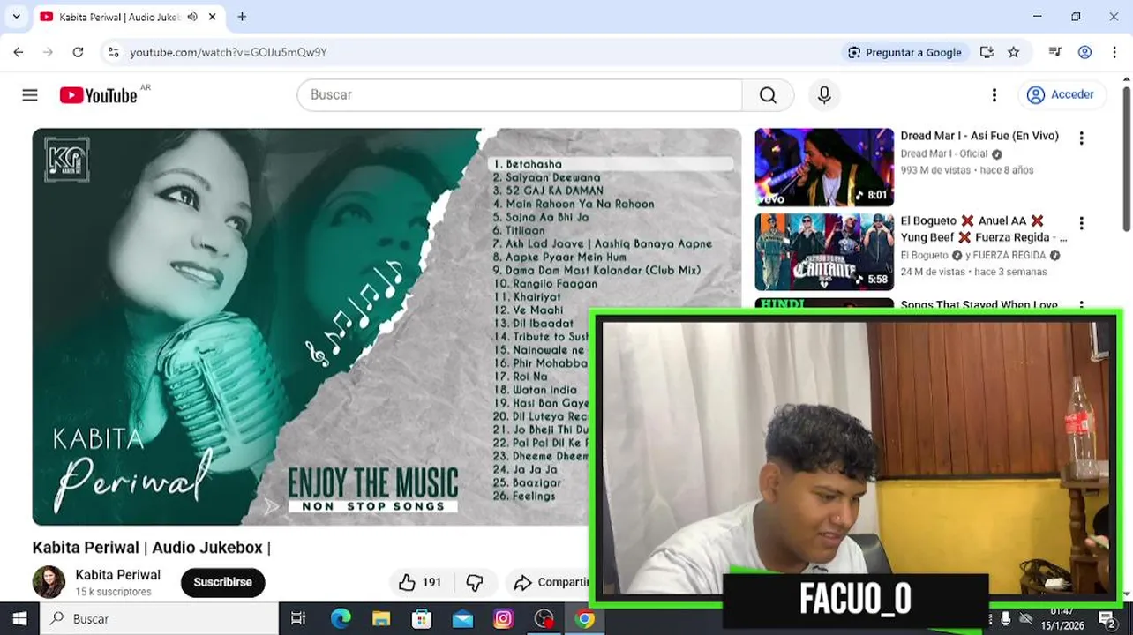Viewport: 1133px width, 635px height.
Task: Open the recording app taskbar icon
Action: pyautogui.click(x=544, y=619)
